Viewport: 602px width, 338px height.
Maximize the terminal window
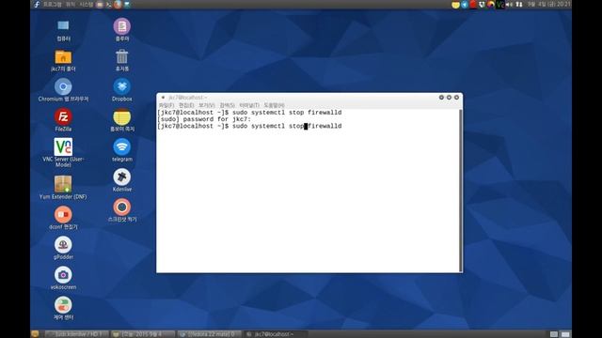(x=449, y=98)
